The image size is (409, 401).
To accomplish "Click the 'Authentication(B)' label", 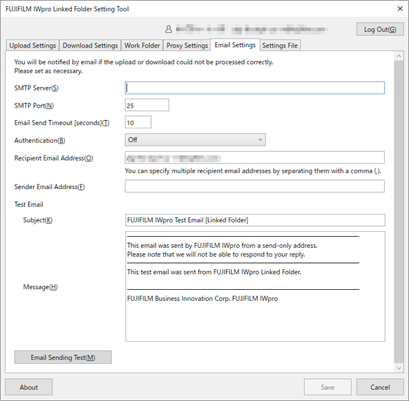I will pyautogui.click(x=39, y=140).
